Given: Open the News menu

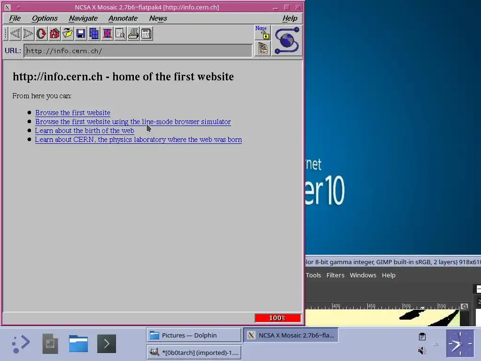Looking at the screenshot, I should [158, 18].
